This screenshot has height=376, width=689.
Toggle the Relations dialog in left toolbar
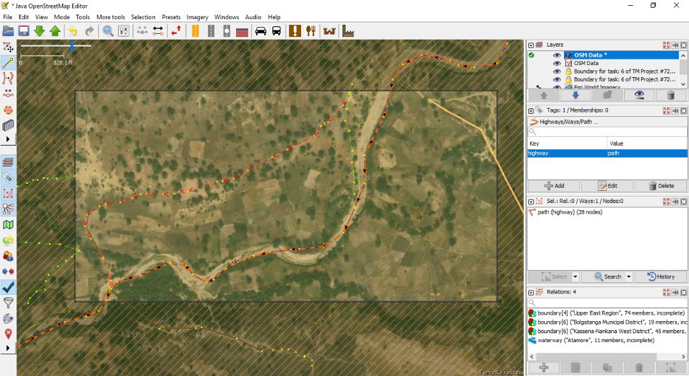click(x=8, y=209)
